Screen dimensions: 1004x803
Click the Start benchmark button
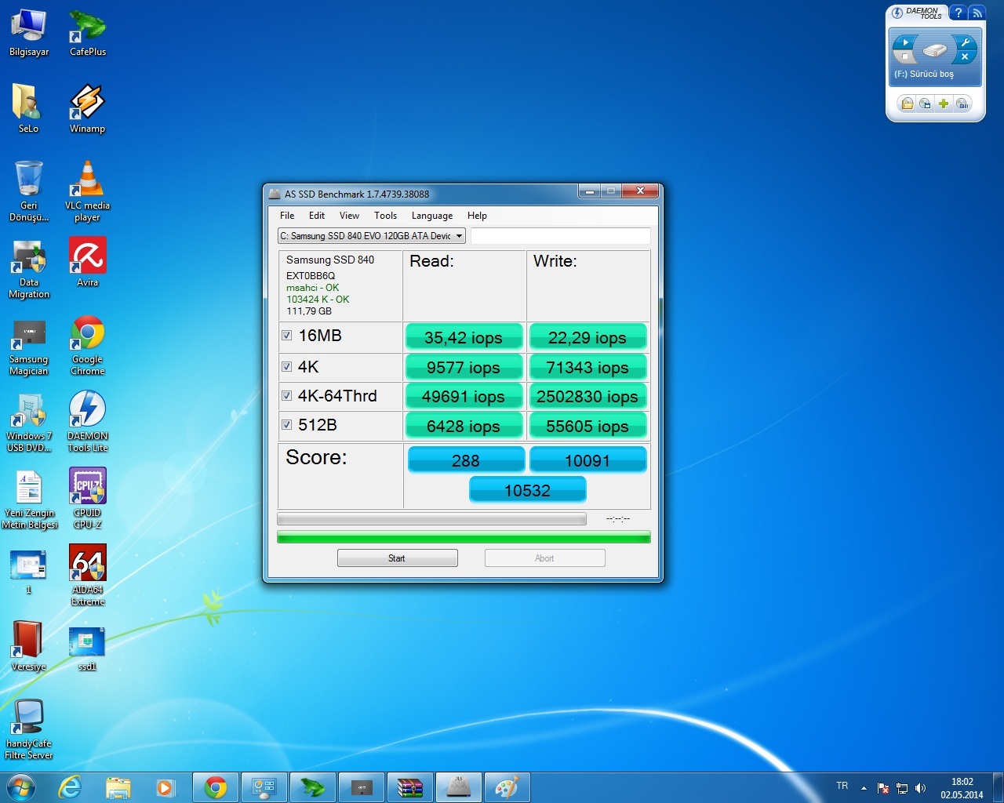[398, 558]
